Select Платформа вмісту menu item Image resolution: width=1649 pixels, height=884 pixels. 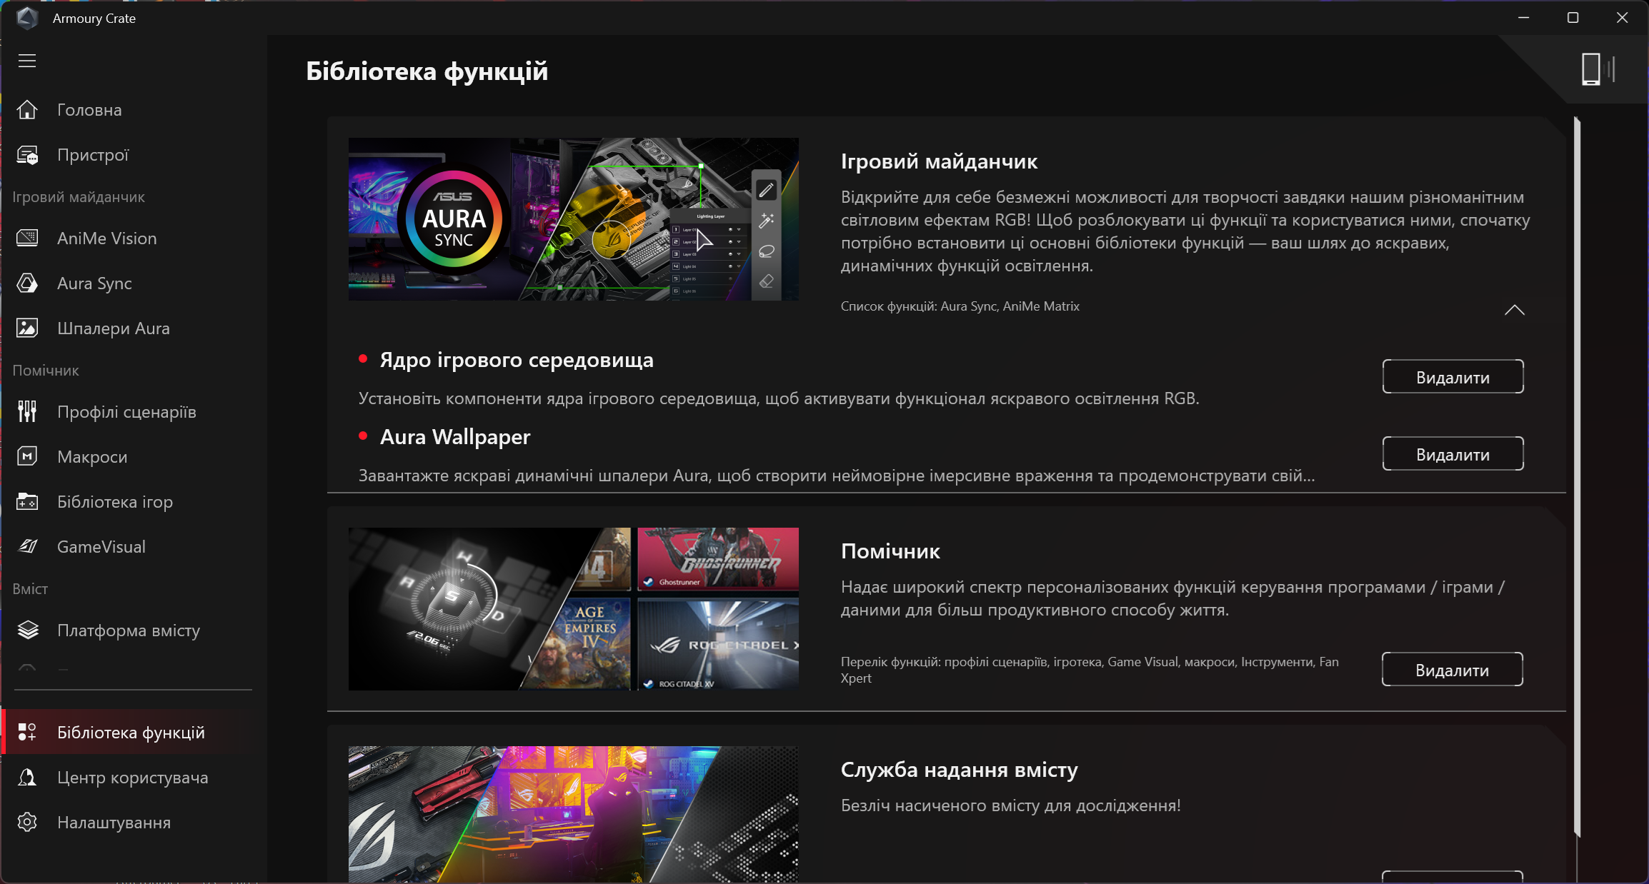[x=129, y=631]
